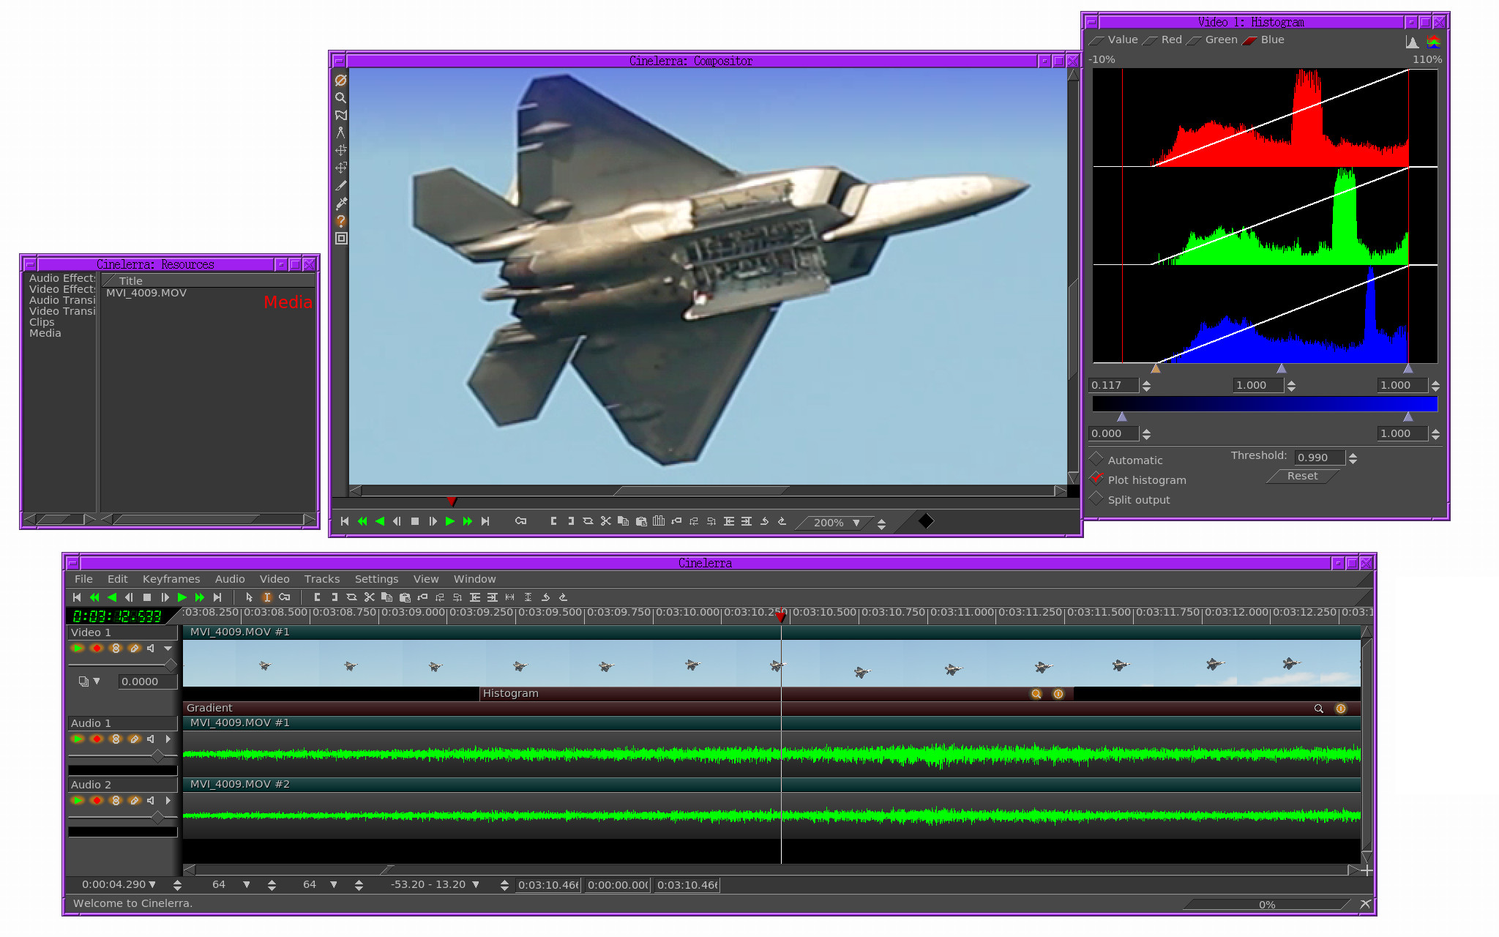Enable the Automatic histogram option
The width and height of the screenshot is (1499, 937).
pos(1096,460)
